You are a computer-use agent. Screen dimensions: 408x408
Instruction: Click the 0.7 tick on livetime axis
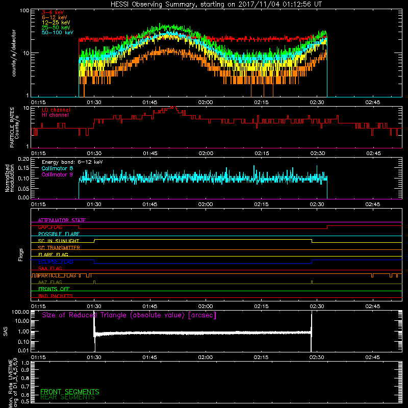coord(25,387)
